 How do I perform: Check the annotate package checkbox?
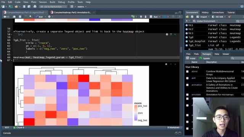click(x=187, y=95)
